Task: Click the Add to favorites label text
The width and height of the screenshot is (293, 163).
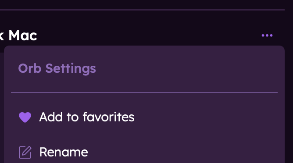Action: (87, 117)
